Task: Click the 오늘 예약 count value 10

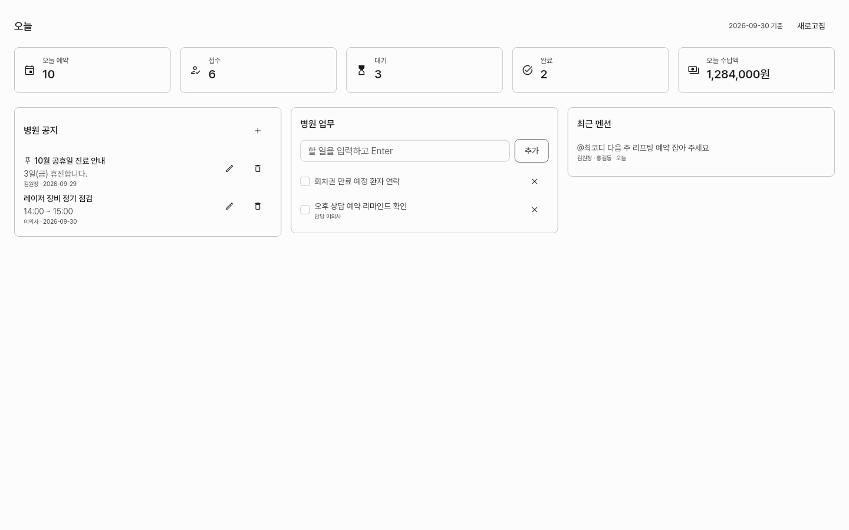Action: point(48,74)
